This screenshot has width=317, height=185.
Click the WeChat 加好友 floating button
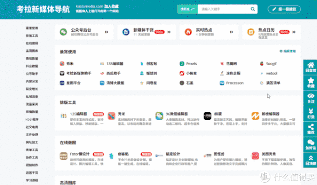pos(310,144)
